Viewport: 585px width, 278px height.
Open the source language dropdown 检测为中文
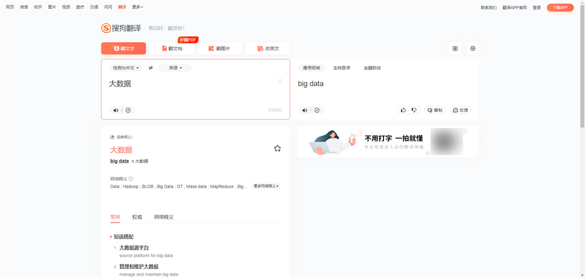pos(126,68)
